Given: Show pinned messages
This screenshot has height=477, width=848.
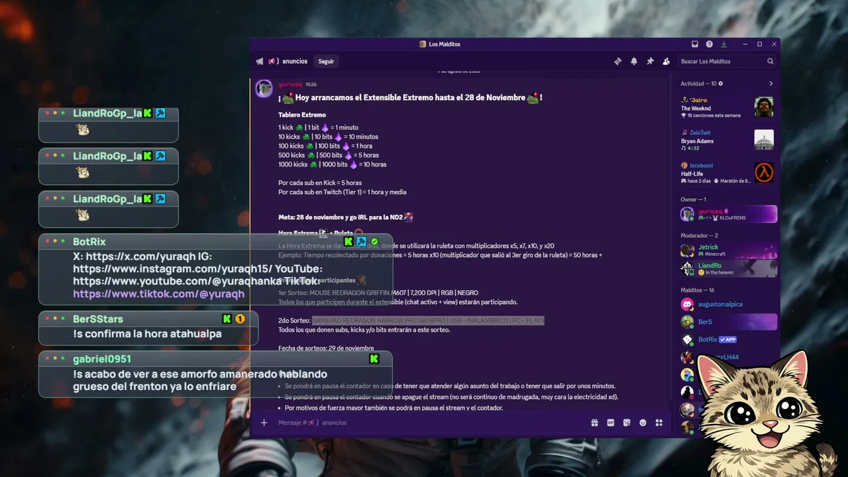Looking at the screenshot, I should pyautogui.click(x=650, y=61).
